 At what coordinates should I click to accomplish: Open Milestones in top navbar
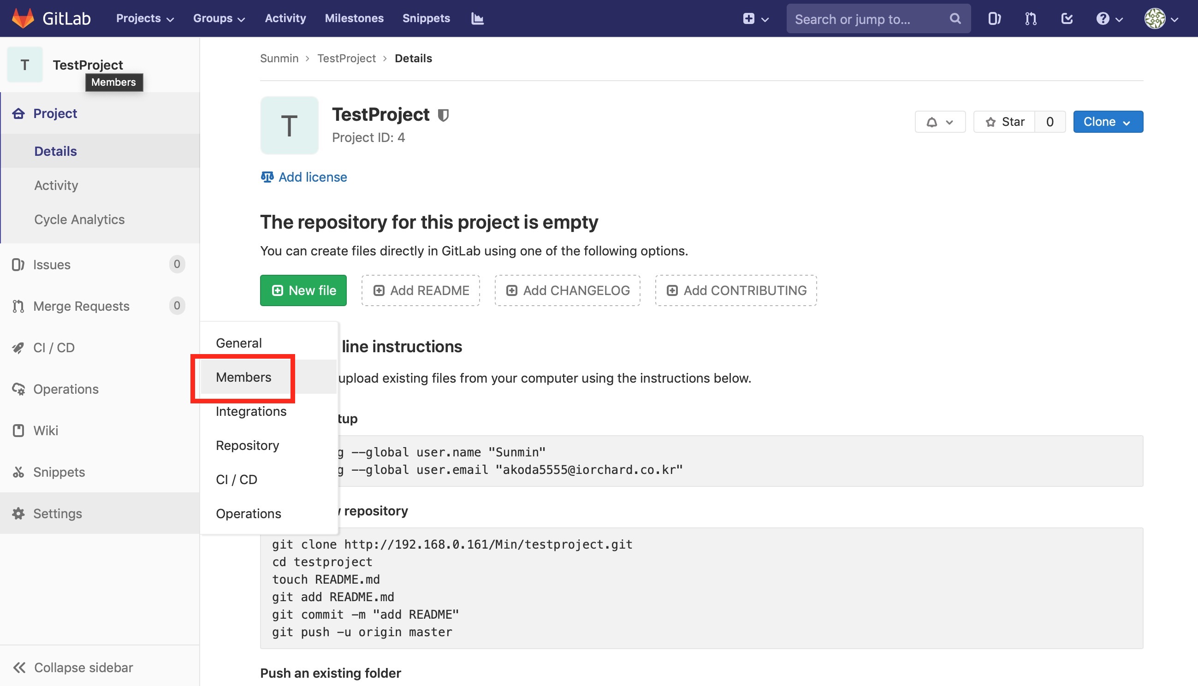(354, 18)
